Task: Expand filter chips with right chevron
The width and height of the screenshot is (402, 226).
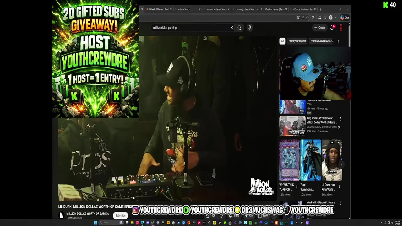Action: pyautogui.click(x=338, y=41)
